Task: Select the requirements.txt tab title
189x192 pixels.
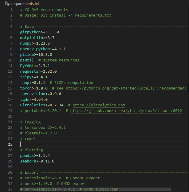Action: click(x=25, y=4)
